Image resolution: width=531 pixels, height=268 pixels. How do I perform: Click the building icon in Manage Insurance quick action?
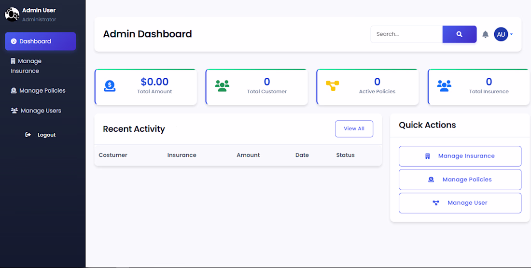coord(427,156)
